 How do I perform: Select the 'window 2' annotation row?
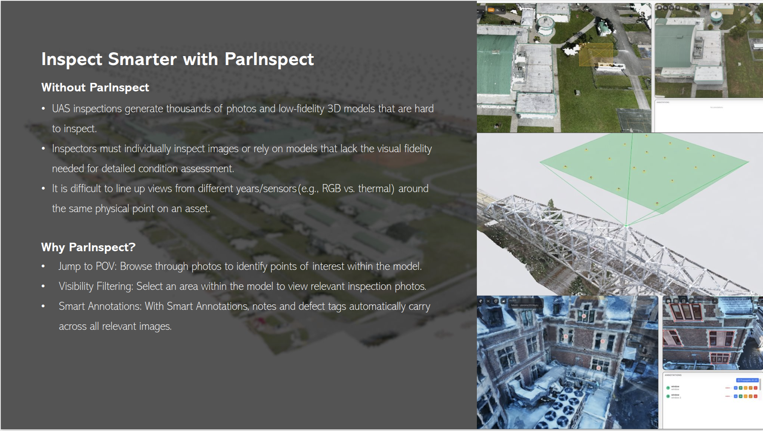[711, 396]
